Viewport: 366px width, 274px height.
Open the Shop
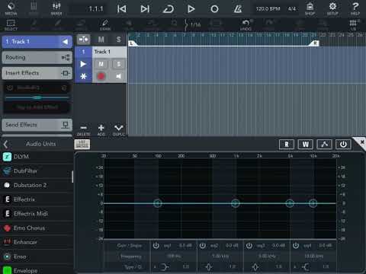point(310,8)
